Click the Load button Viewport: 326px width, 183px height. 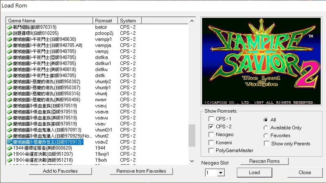255,173
